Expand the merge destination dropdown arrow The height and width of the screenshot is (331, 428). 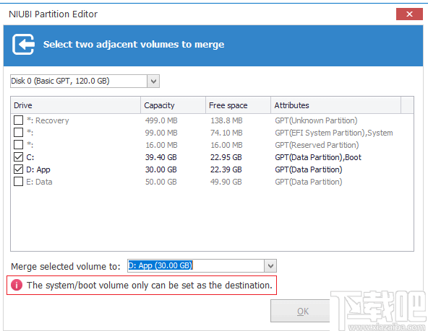(270, 265)
